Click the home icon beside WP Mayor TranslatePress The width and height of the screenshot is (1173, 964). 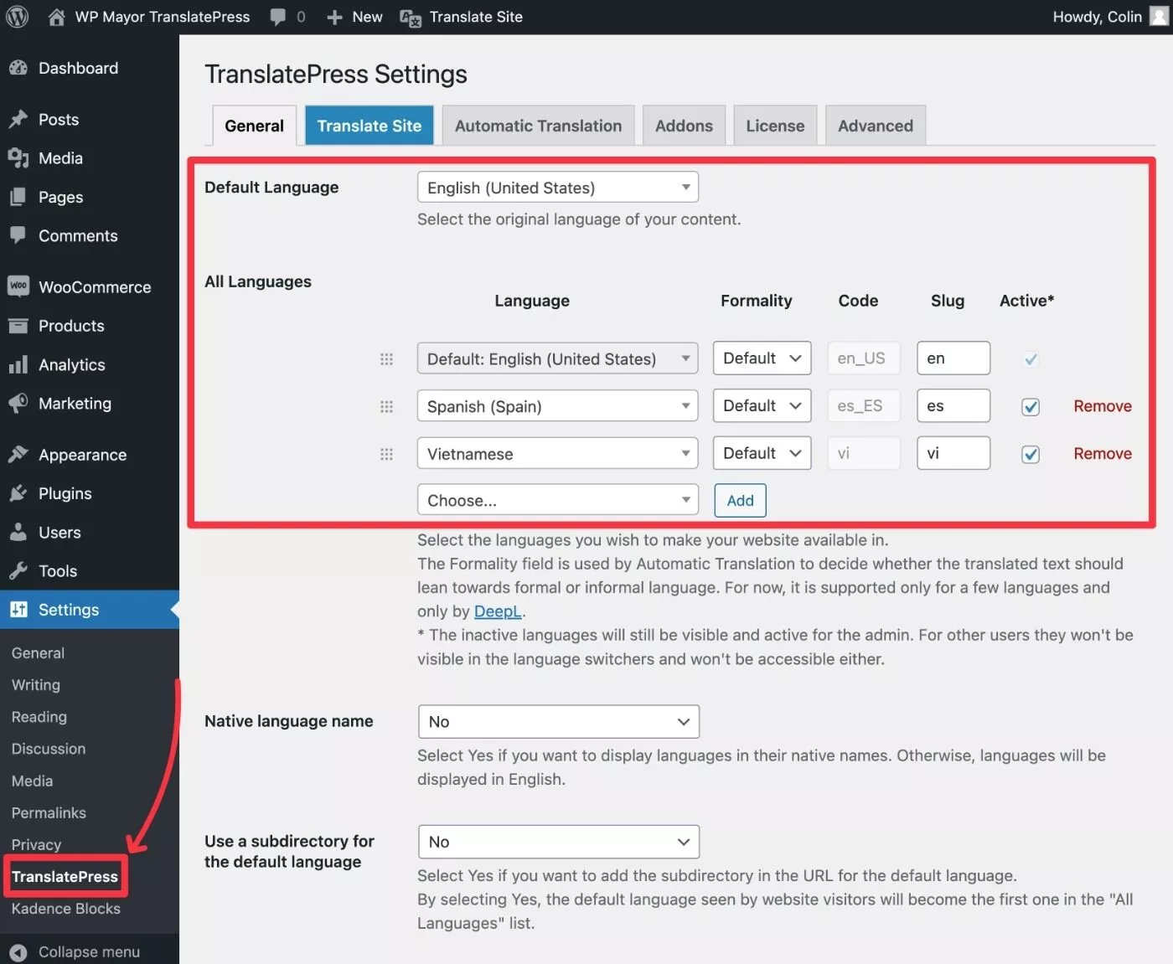pyautogui.click(x=56, y=17)
